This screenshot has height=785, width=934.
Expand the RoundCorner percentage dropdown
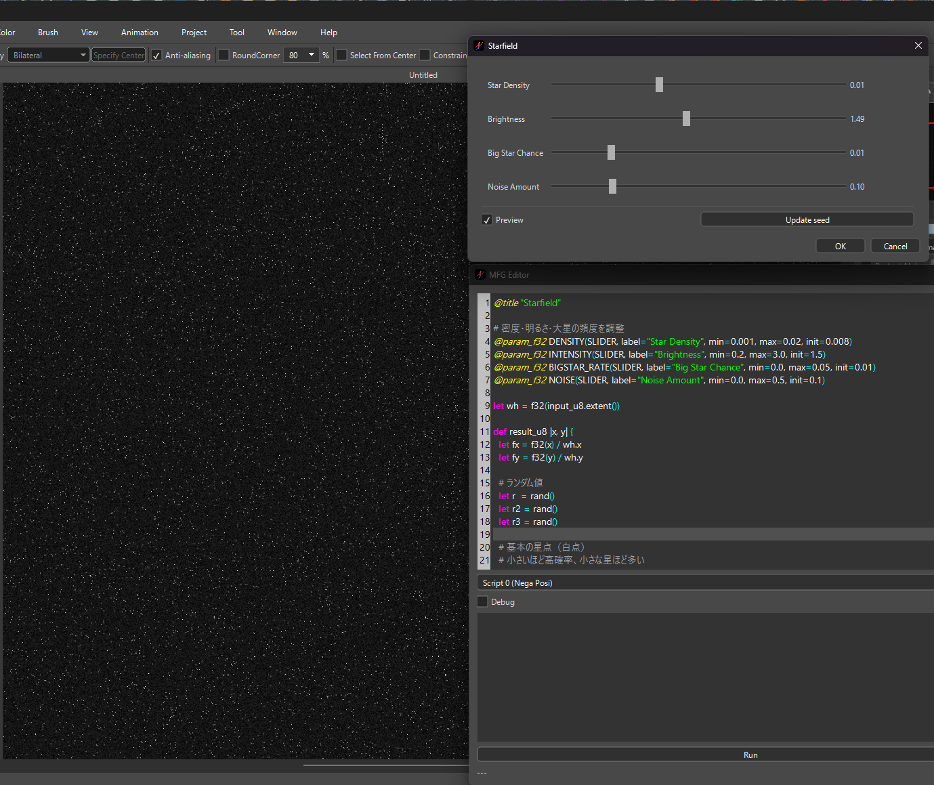click(312, 55)
